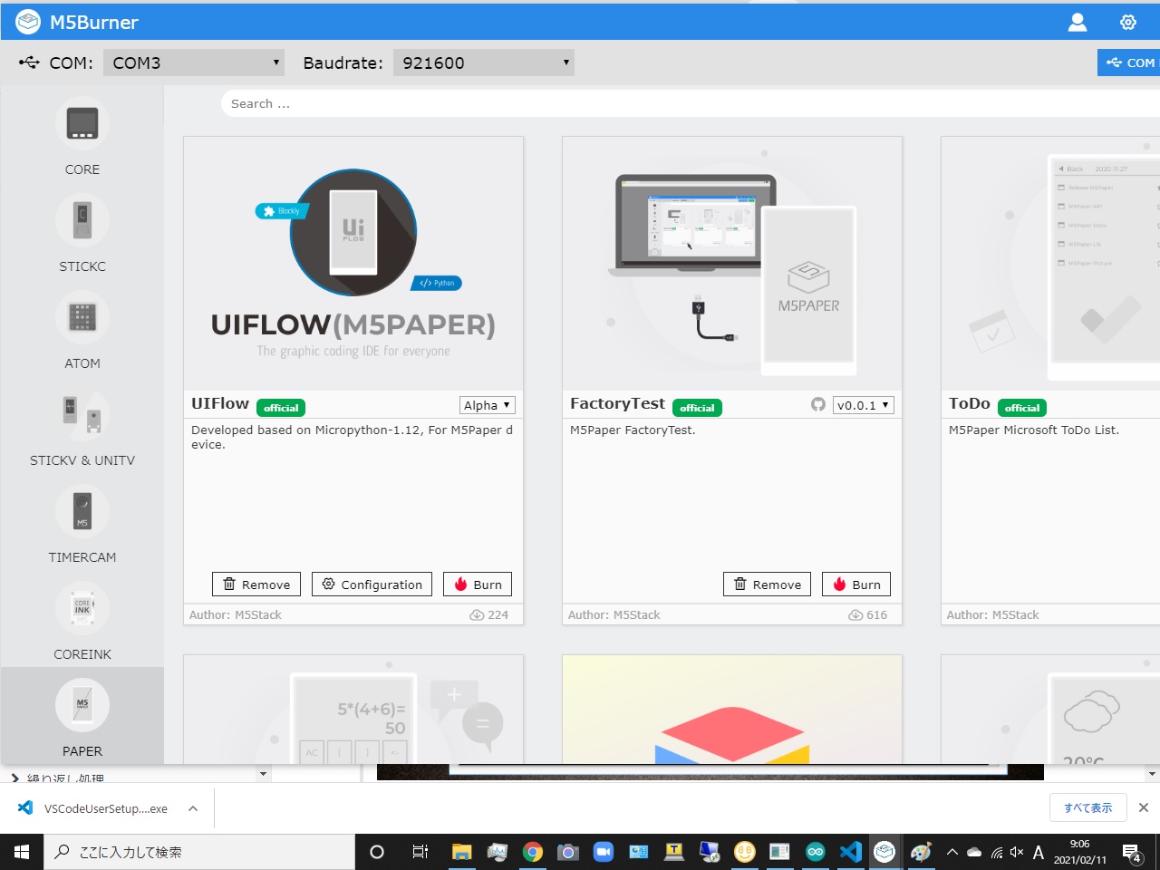Viewport: 1160px width, 870px height.
Task: Open the OneDrive cloud tray icon
Action: click(974, 852)
